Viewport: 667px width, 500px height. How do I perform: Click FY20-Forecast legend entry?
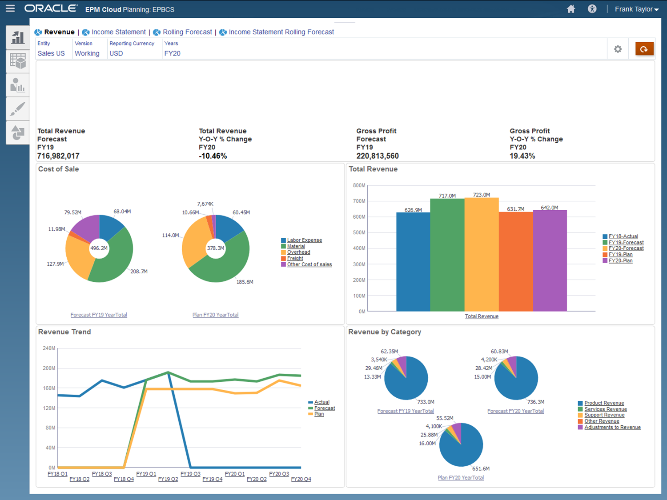coord(626,248)
